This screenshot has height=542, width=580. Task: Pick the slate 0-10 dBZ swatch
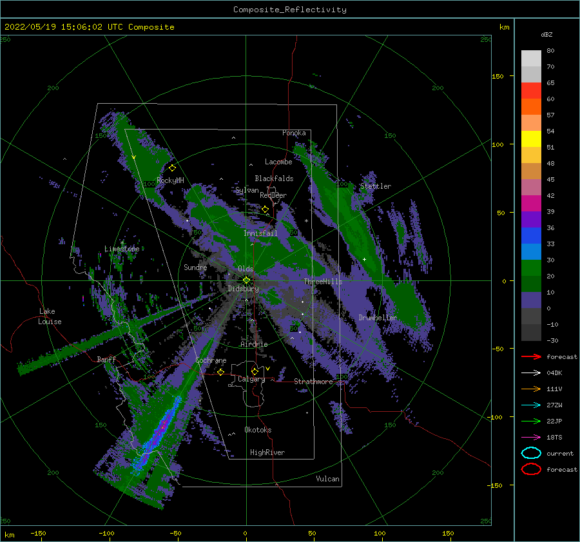tap(531, 300)
